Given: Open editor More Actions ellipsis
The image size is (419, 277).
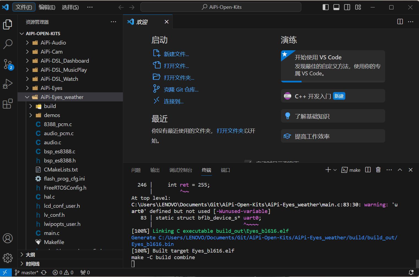Looking at the screenshot, I should pyautogui.click(x=411, y=22).
